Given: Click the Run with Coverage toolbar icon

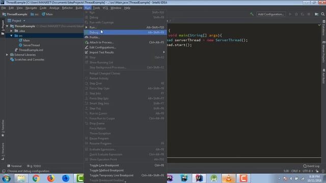Looking at the screenshot, I should pyautogui.click(x=303, y=14).
